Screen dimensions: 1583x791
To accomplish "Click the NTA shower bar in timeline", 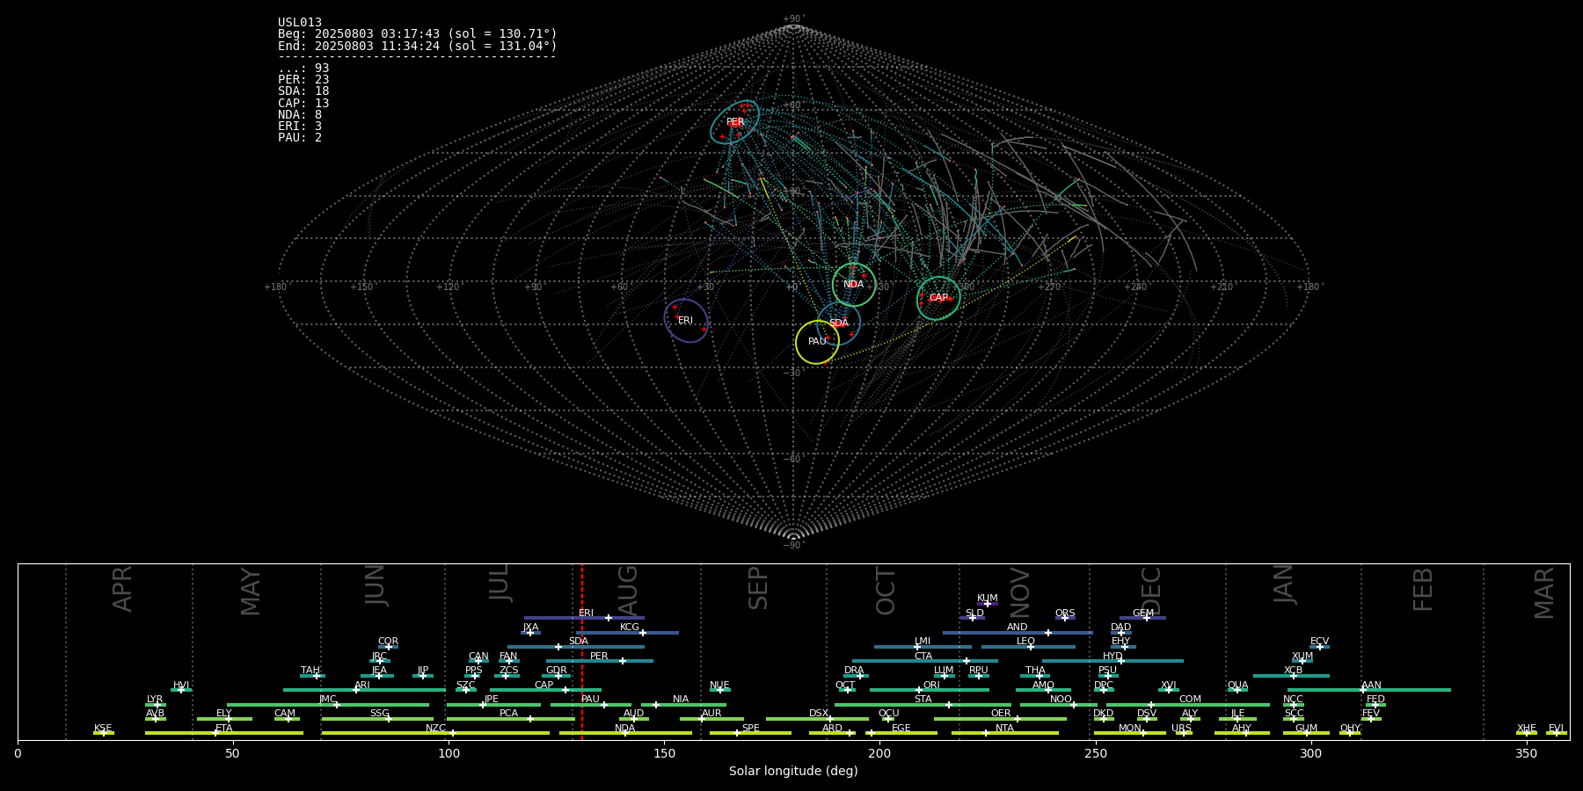I will [x=1004, y=733].
